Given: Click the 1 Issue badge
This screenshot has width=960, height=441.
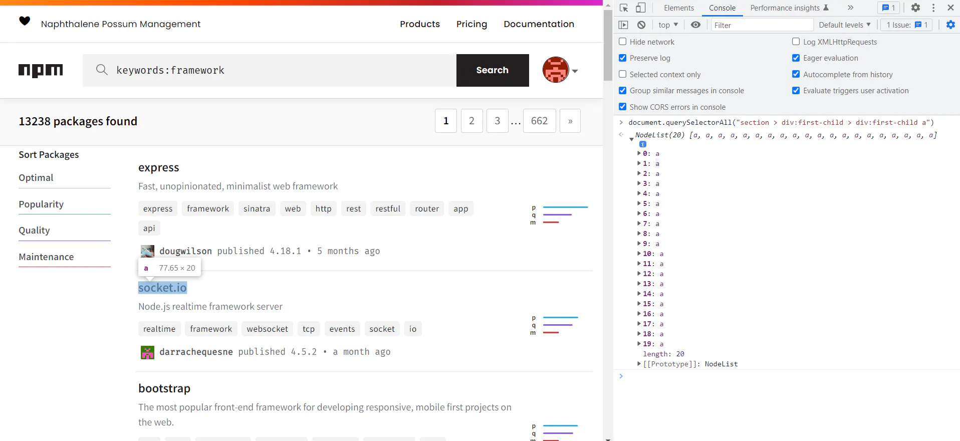Looking at the screenshot, I should (x=906, y=25).
